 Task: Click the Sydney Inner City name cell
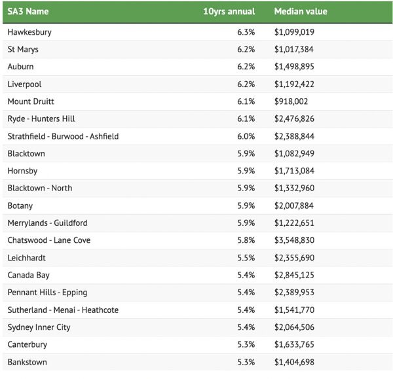click(x=39, y=327)
